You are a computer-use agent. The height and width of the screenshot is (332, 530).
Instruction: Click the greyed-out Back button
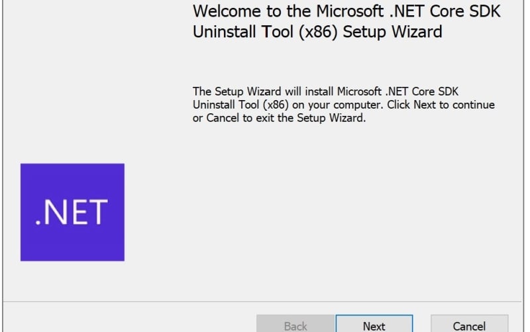(x=295, y=325)
